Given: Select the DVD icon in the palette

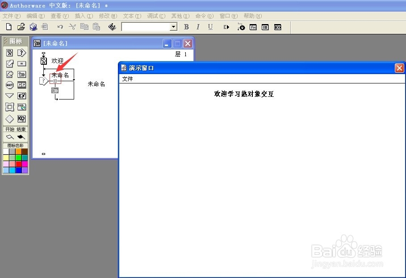Looking at the screenshot, I should pos(21,107).
